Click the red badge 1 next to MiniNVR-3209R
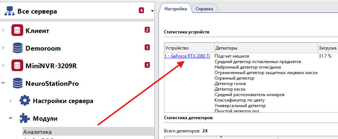The width and height of the screenshot is (338, 139). pos(147,65)
